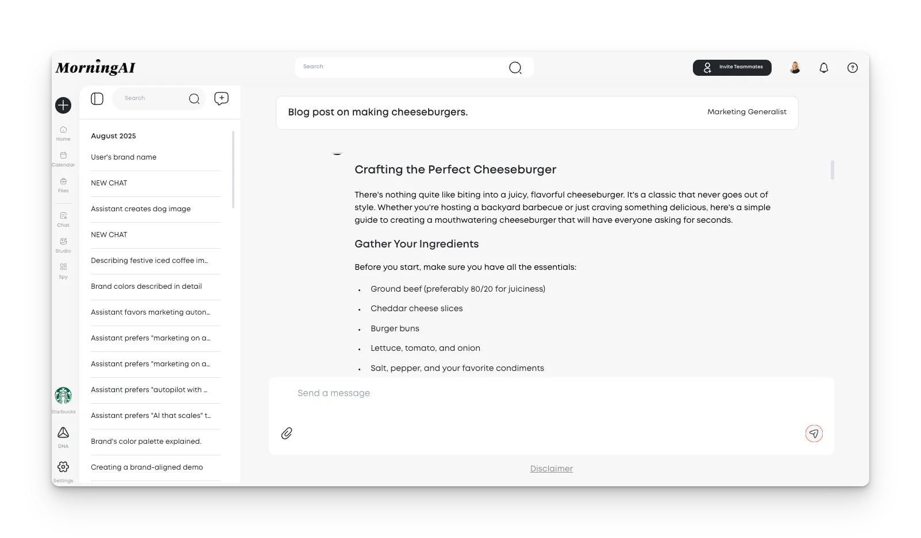921x538 pixels.
Task: Click the black plus button in sidebar
Action: 63,105
